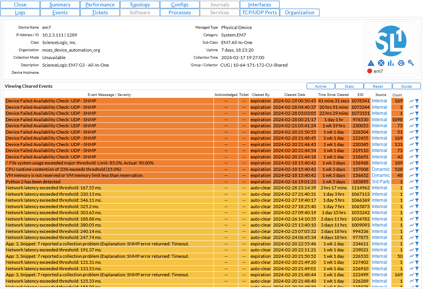Click the printer icon under SL1 logo
The height and width of the screenshot is (289, 423).
click(401, 63)
